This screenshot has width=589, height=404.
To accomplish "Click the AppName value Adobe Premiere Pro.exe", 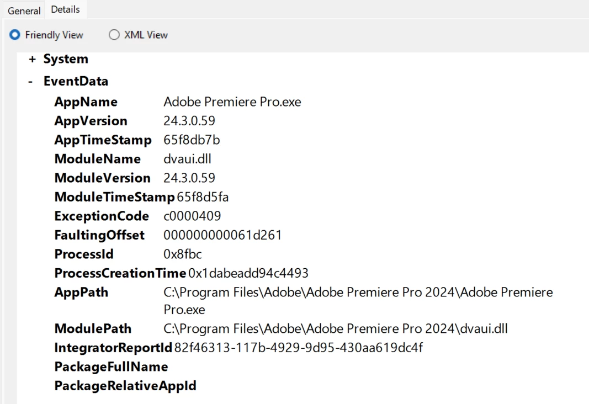I will coord(232,102).
